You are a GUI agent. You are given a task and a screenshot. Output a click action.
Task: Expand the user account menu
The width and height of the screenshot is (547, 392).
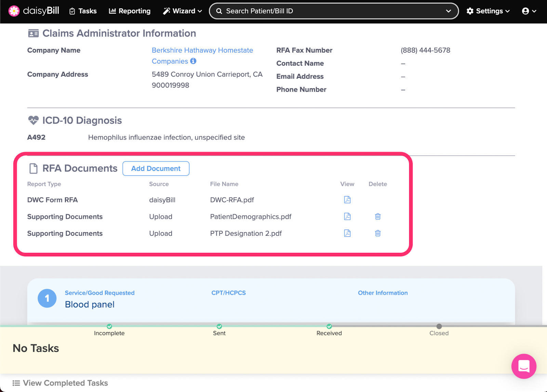pyautogui.click(x=529, y=11)
